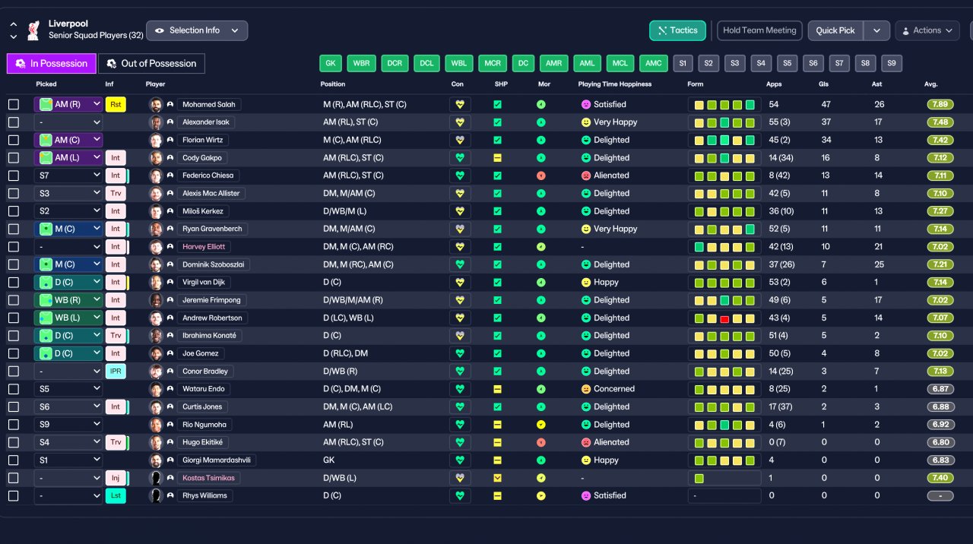Viewport: 973px width, 544px height.
Task: Click Concerned face icon for Wataru Endo
Action: click(x=586, y=389)
